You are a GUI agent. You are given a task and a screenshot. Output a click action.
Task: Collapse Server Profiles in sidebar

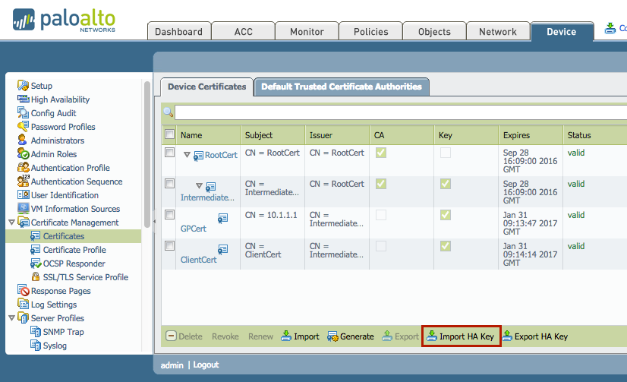(11, 318)
